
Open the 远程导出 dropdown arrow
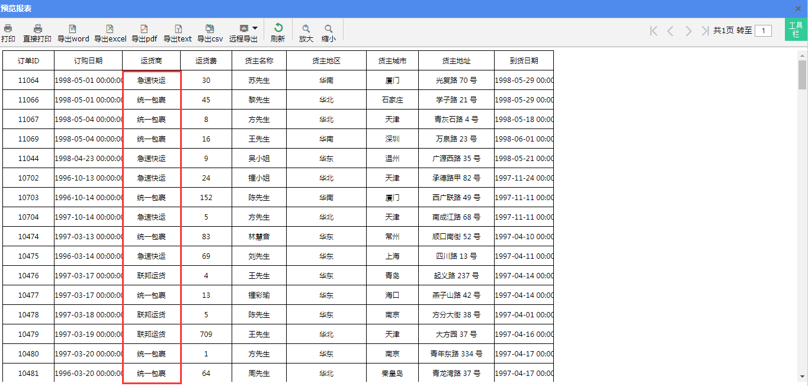(255, 28)
